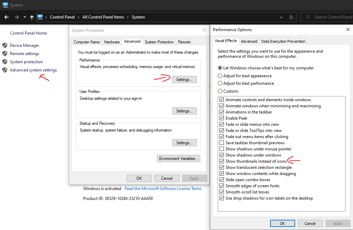
Task: Uncheck Smooth edges of screen fonts
Action: pos(222,186)
